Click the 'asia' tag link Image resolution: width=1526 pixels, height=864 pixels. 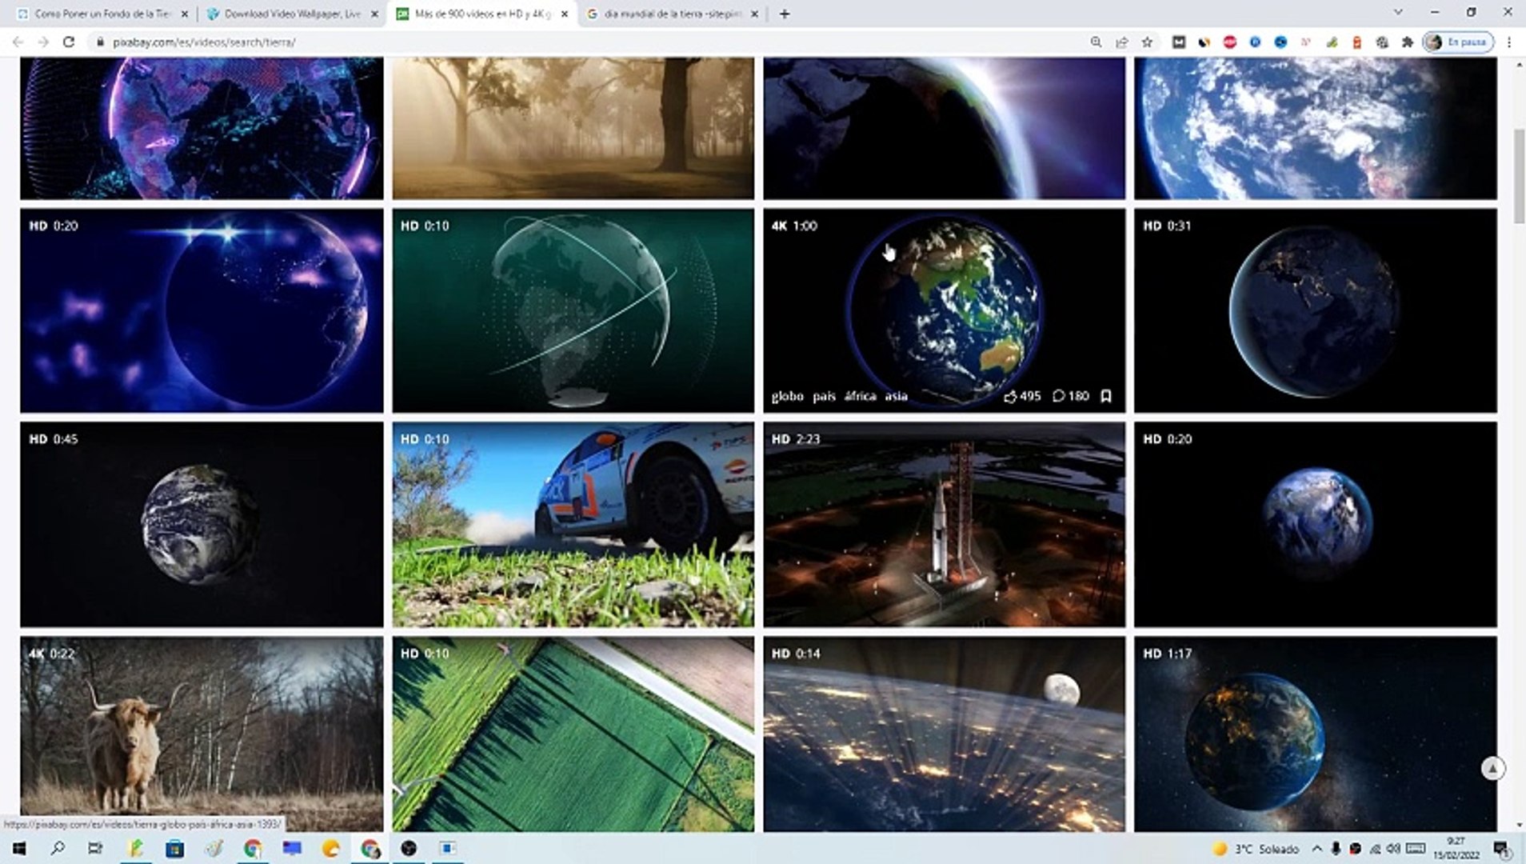coord(896,396)
